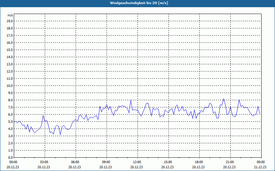Image resolution: width=275 pixels, height=171 pixels.
Task: Click the 21.12.23 date label
Action: (x=260, y=167)
